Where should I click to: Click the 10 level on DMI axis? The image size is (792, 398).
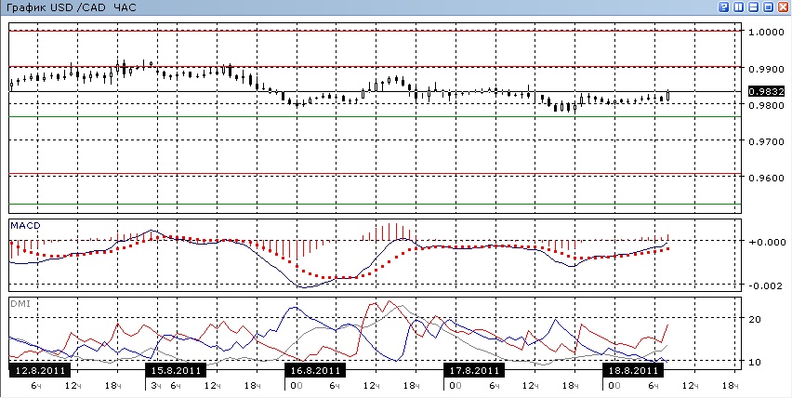click(756, 362)
